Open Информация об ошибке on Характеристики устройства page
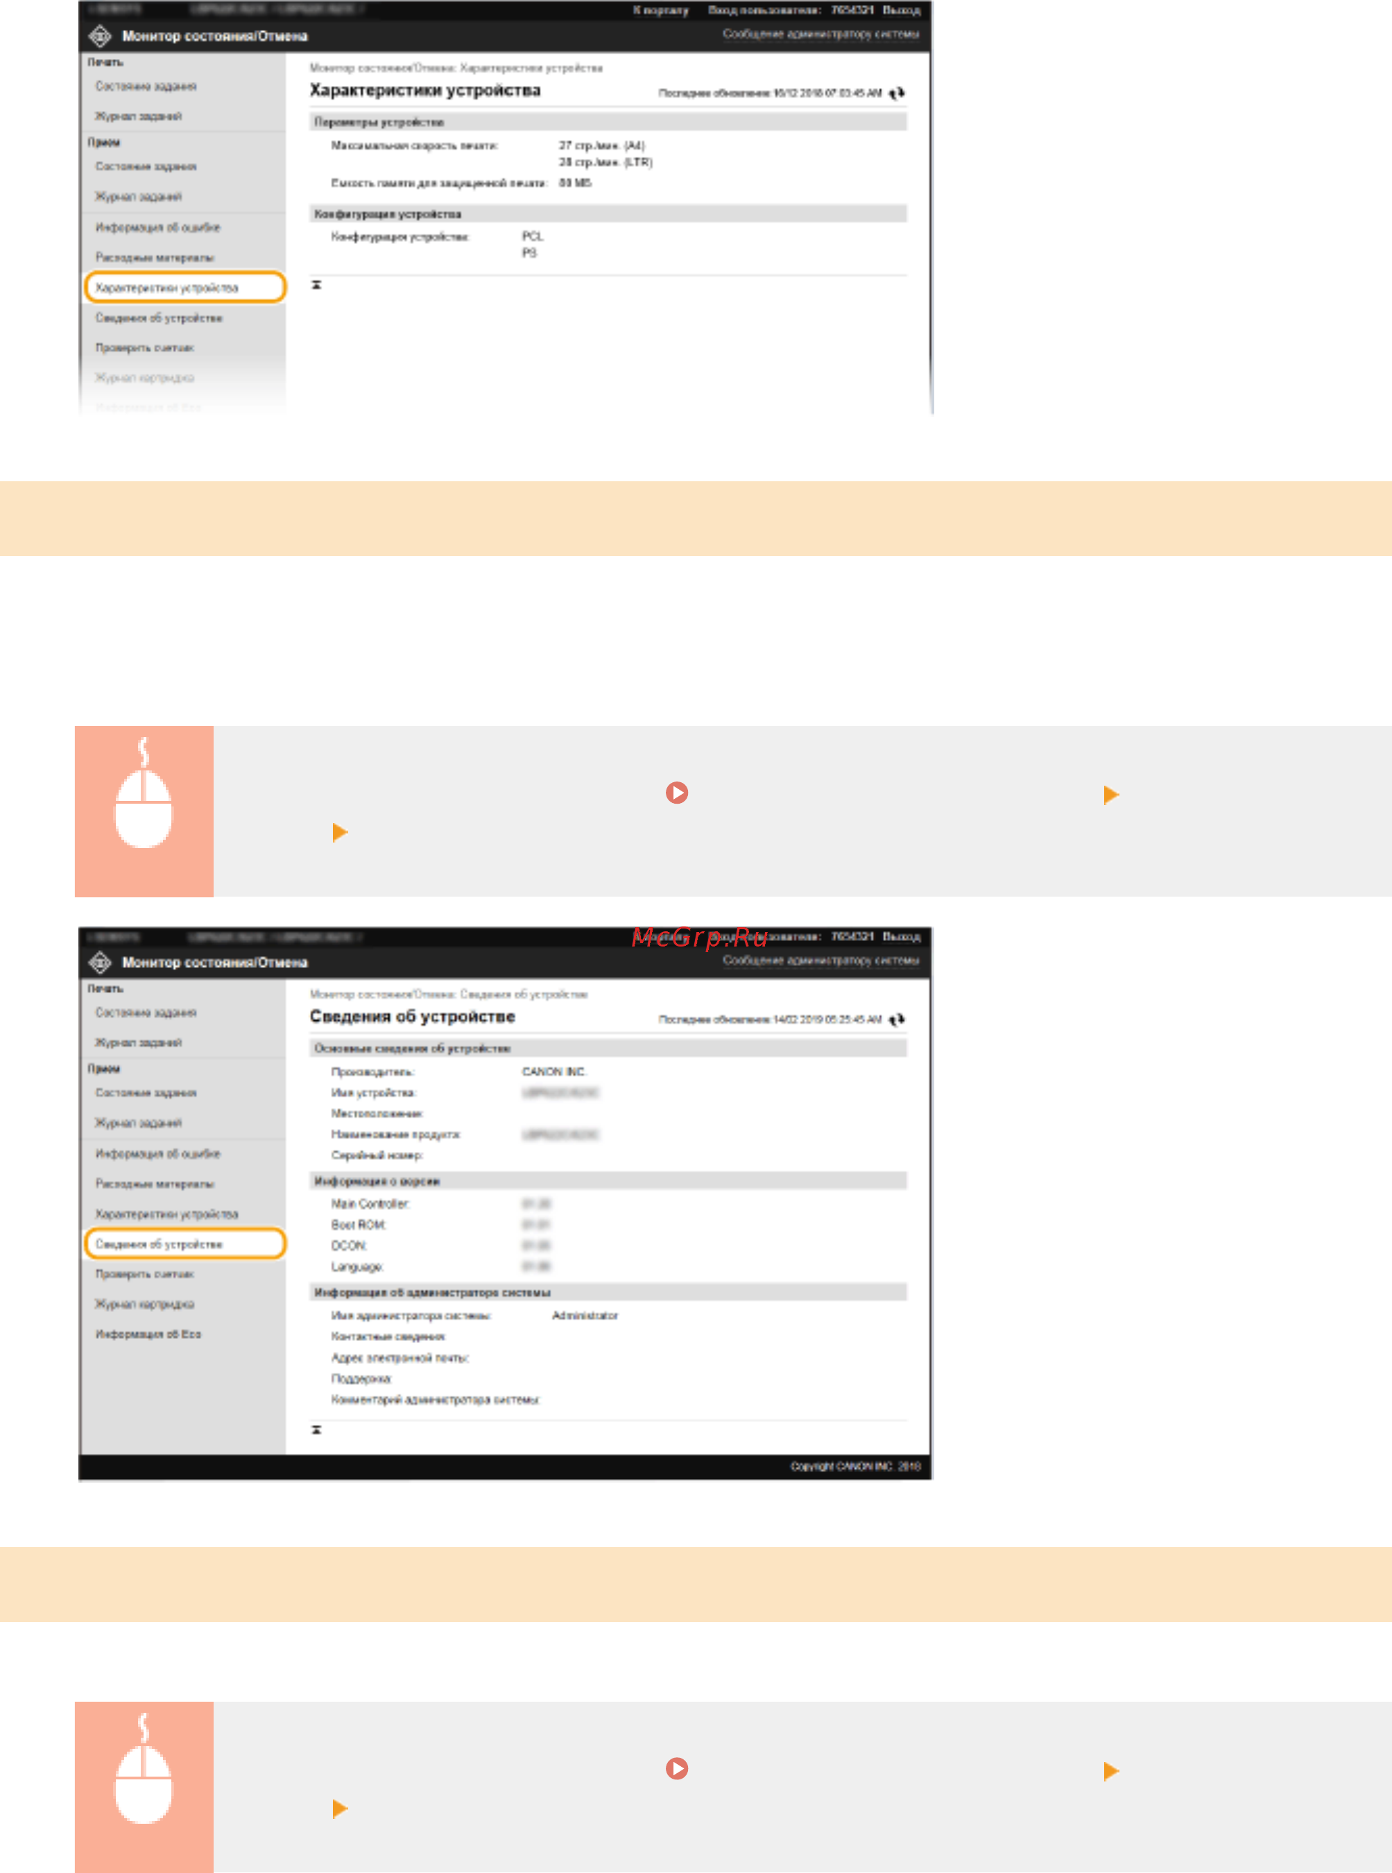The image size is (1392, 1873). point(157,227)
